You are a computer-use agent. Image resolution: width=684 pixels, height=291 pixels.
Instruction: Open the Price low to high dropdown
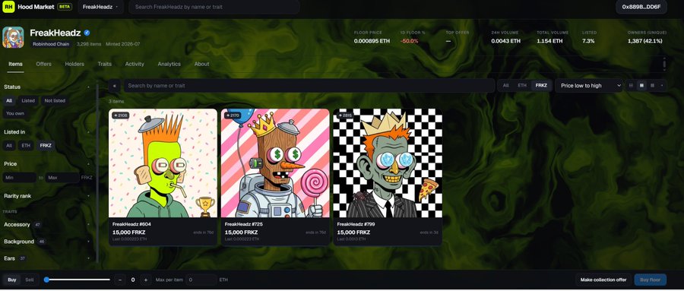coord(589,86)
